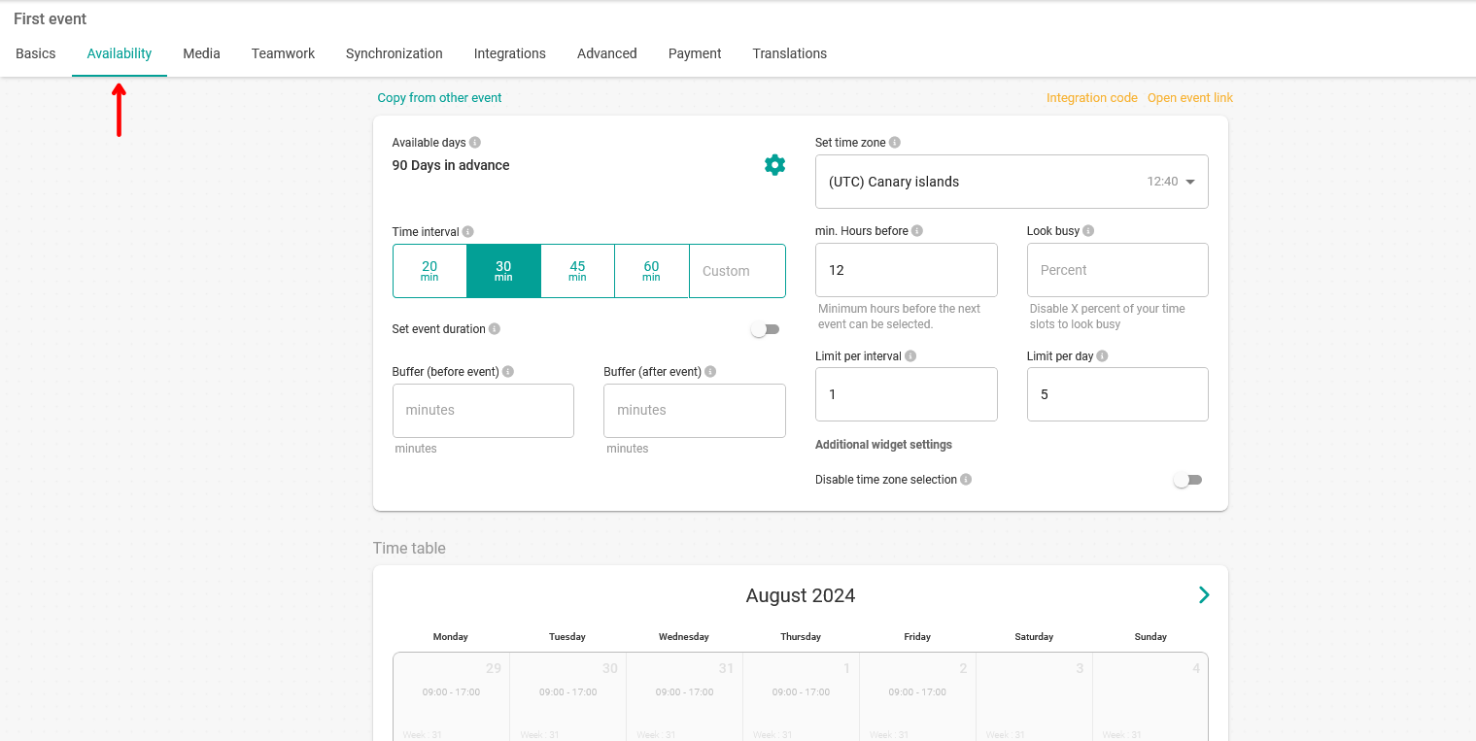Switch to the Synchronization tab
The height and width of the screenshot is (741, 1476).
pyautogui.click(x=395, y=53)
